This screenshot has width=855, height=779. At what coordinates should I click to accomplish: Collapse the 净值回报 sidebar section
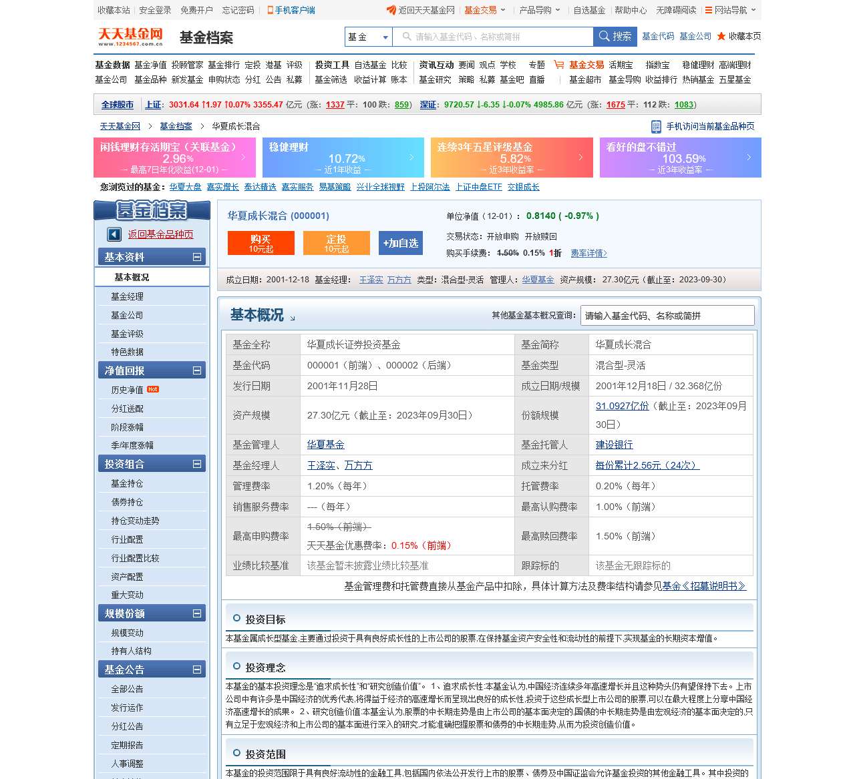(x=197, y=370)
